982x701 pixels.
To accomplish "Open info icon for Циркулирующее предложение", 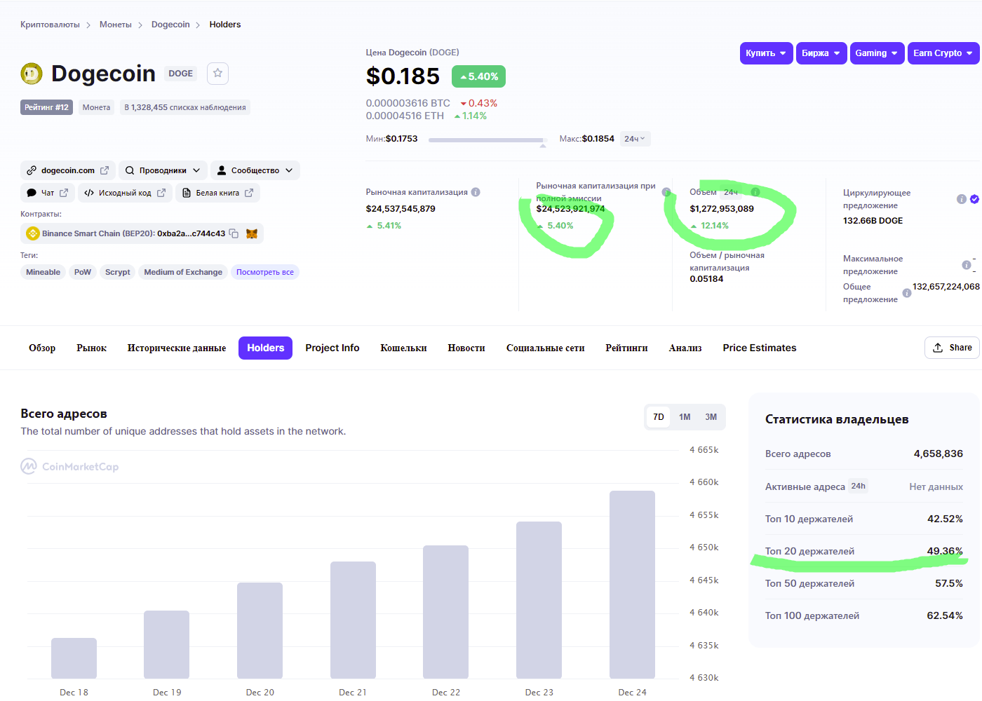I will 962,199.
